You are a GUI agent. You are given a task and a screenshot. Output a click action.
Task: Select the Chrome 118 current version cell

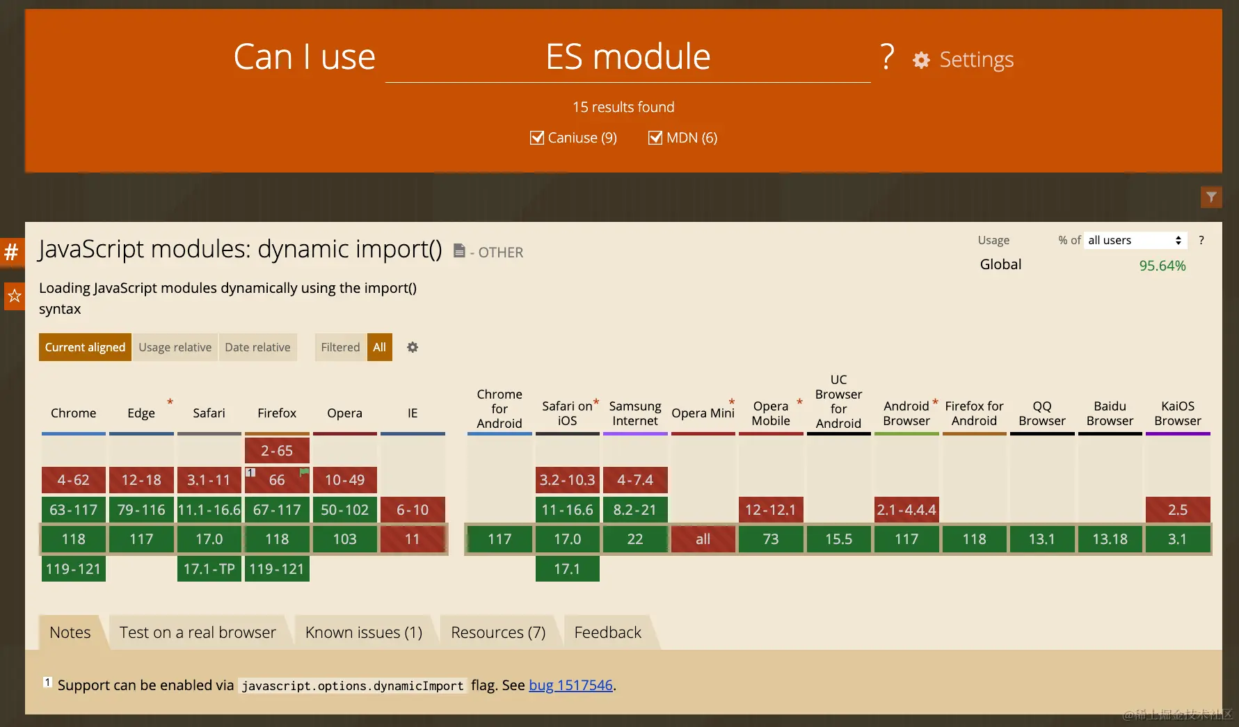(x=74, y=539)
